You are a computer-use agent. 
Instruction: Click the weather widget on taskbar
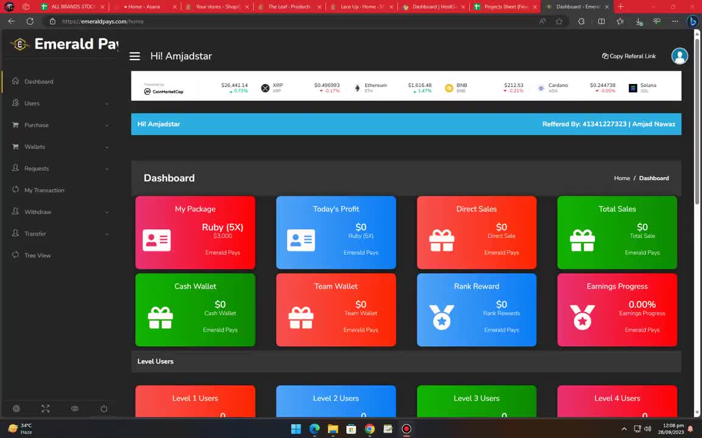[21, 429]
